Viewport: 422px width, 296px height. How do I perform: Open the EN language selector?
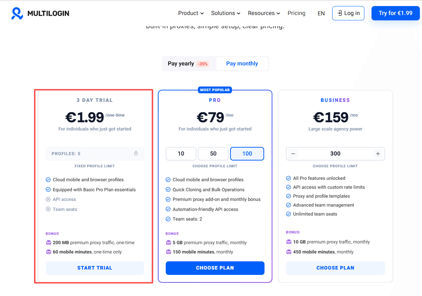(x=321, y=14)
